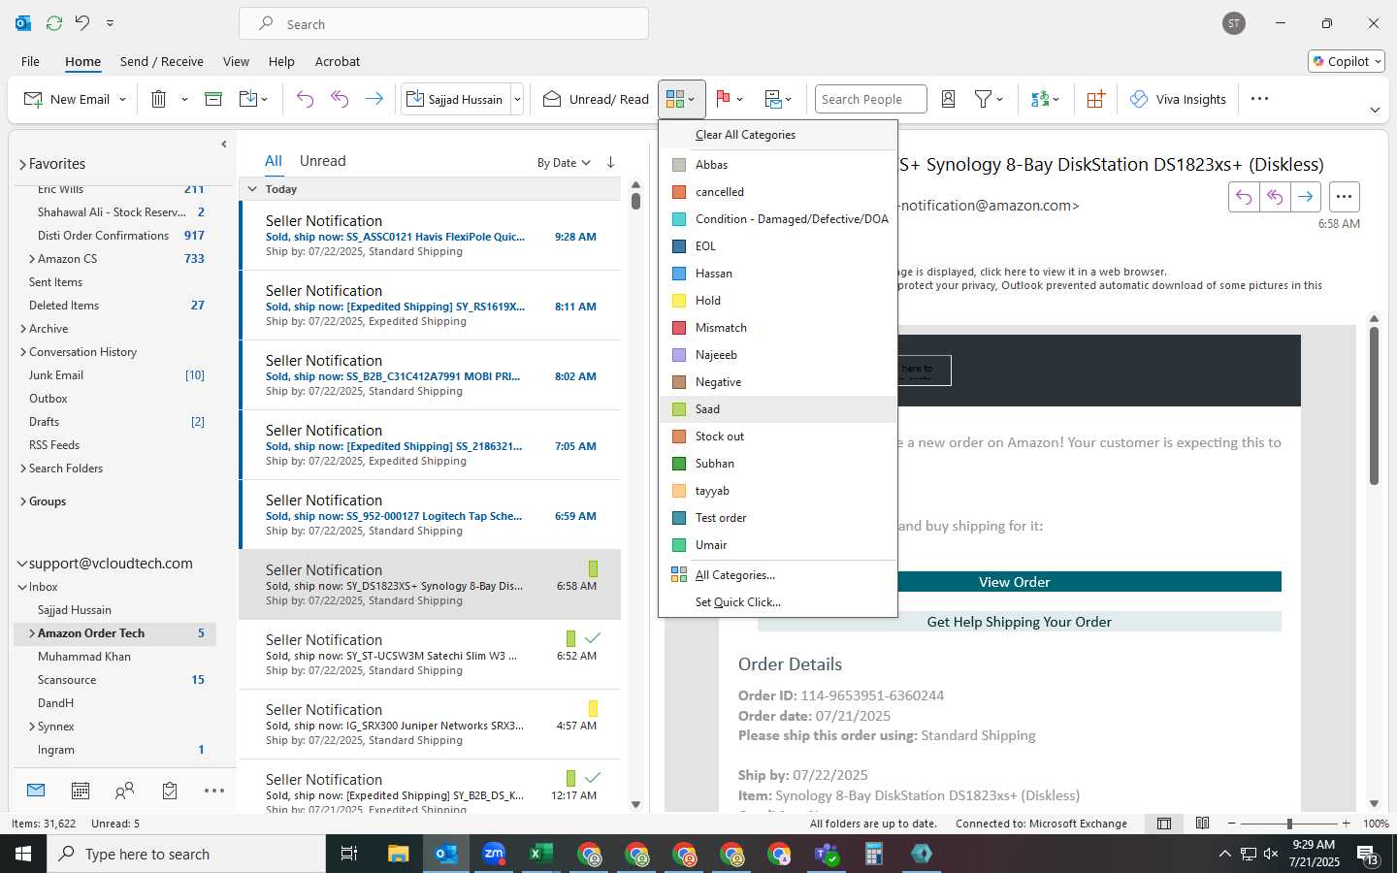Open more actions ellipsis in reading pane
The height and width of the screenshot is (873, 1397).
[x=1344, y=197]
